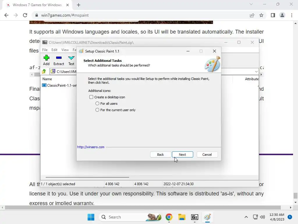The image size is (298, 224).
Task: Check Create a desktop icon
Action: click(x=91, y=97)
